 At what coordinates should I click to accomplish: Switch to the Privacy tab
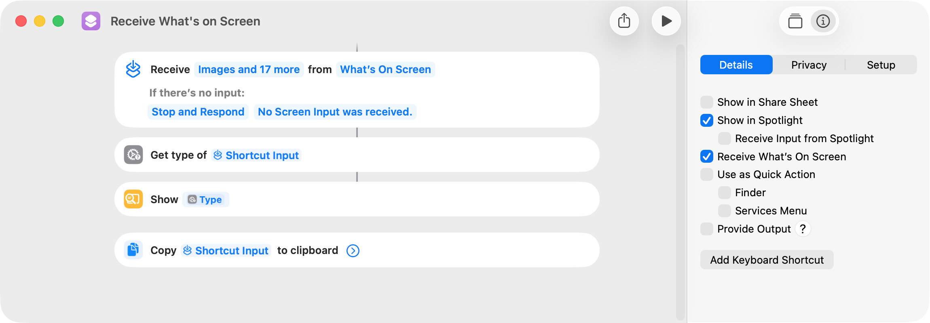809,65
